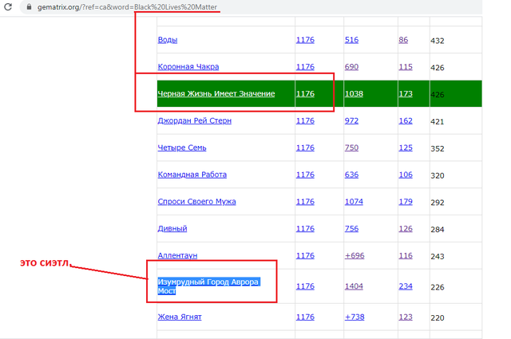Click 1038 in the highlighted green row
Viewport: 511px width, 339px height.
pyautogui.click(x=354, y=94)
